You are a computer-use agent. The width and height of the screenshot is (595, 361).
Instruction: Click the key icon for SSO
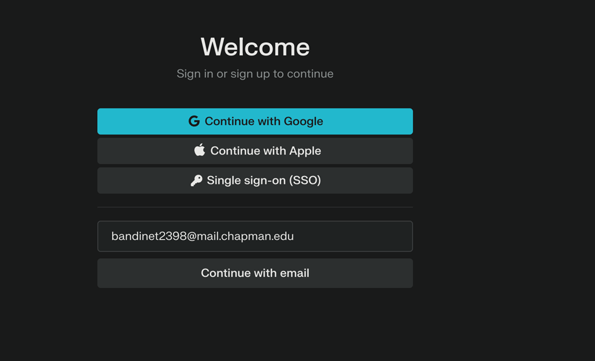pos(197,180)
